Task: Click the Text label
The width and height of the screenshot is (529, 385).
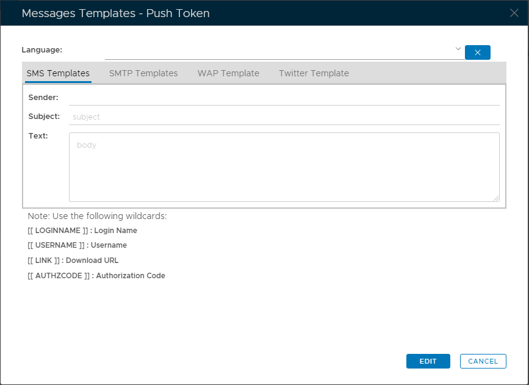Action: (38, 135)
